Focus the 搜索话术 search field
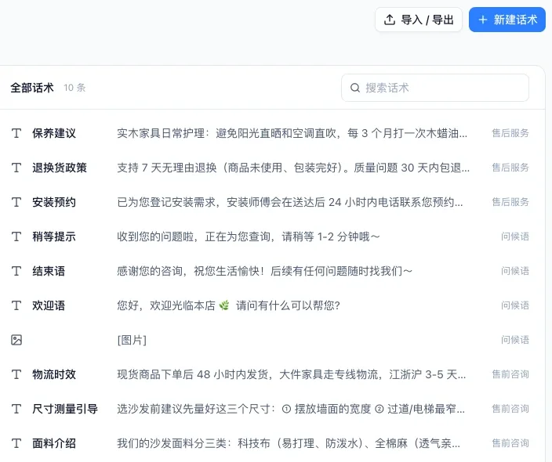This screenshot has height=462, width=552. pyautogui.click(x=435, y=88)
